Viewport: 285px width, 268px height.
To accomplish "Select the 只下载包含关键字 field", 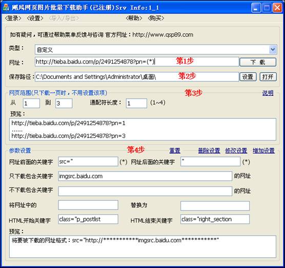I will pyautogui.click(x=145, y=176).
